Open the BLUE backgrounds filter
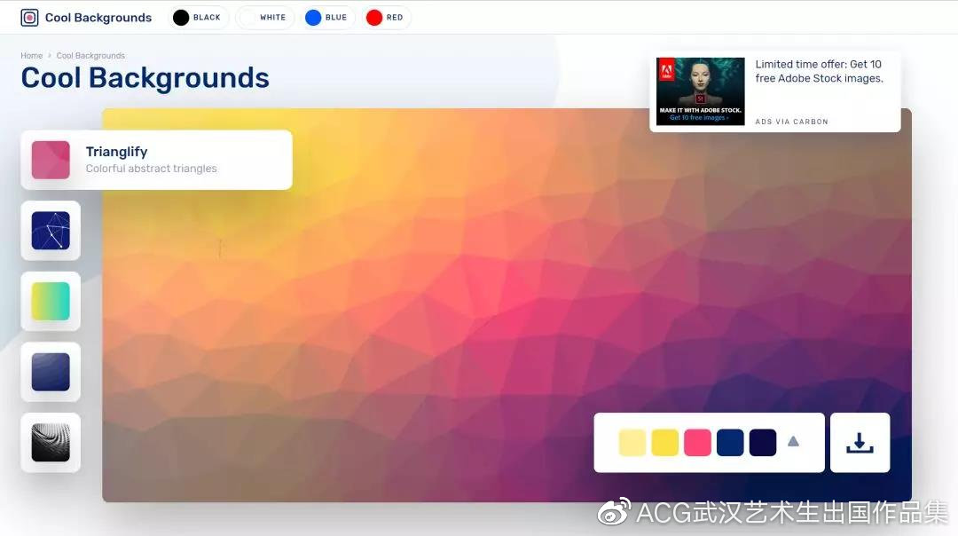958x536 pixels. pyautogui.click(x=329, y=17)
